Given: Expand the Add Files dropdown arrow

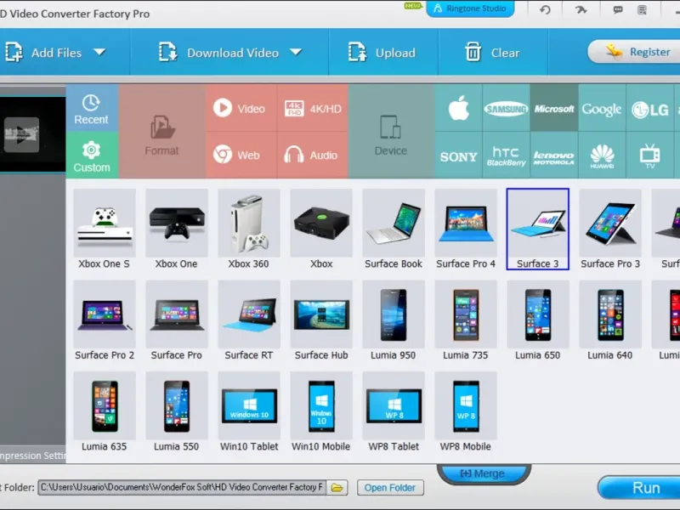Looking at the screenshot, I should click(99, 53).
